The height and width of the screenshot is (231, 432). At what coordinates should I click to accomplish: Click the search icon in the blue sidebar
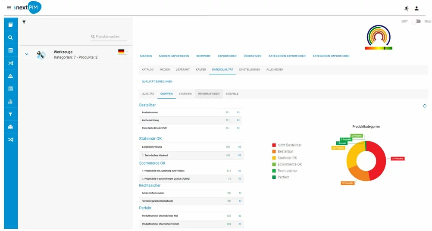coord(11,37)
